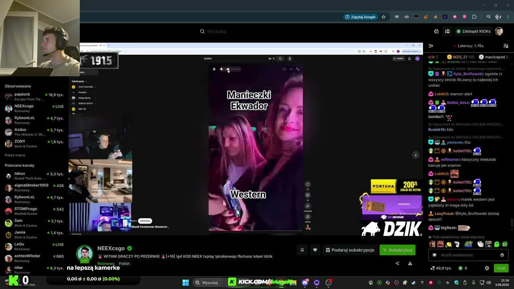514x289 pixels.
Task: Open sigmatiktoker1959 recommended channel
Action: [34, 187]
